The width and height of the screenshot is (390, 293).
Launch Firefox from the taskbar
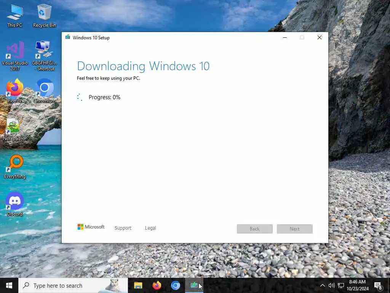[157, 285]
